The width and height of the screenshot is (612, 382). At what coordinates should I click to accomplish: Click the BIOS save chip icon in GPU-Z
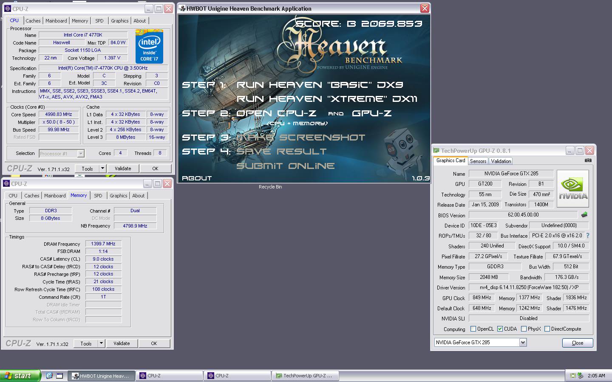584,215
